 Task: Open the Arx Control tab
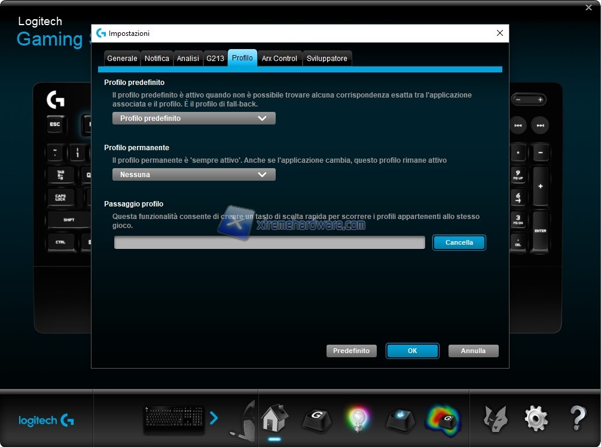(279, 59)
